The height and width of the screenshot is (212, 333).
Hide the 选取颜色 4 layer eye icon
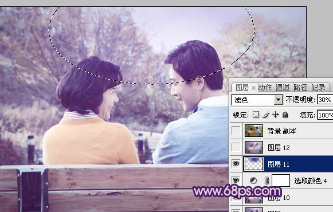click(236, 180)
